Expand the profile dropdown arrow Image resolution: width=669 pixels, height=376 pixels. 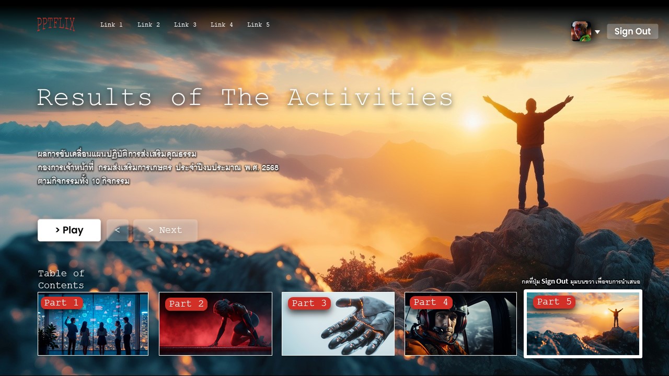[x=597, y=32]
